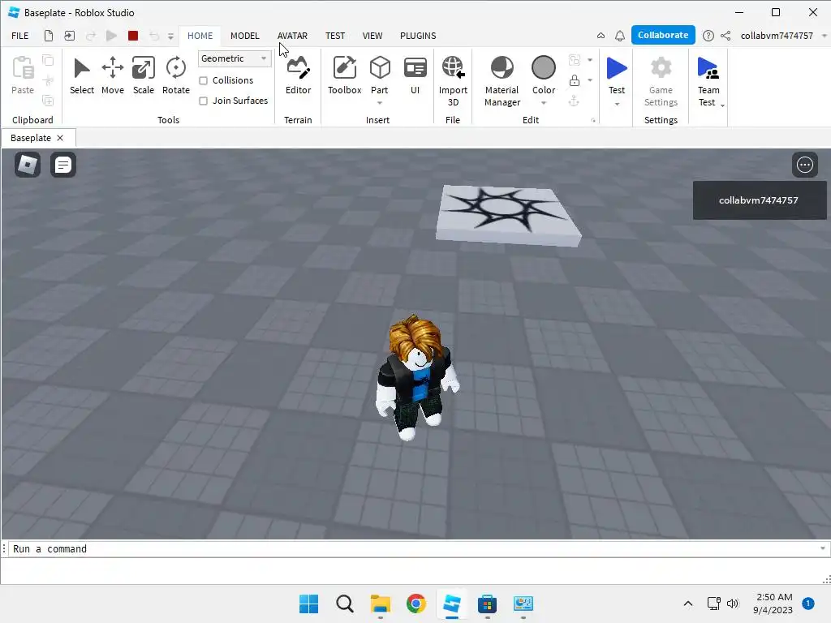Switch to the MODEL tab

245,36
